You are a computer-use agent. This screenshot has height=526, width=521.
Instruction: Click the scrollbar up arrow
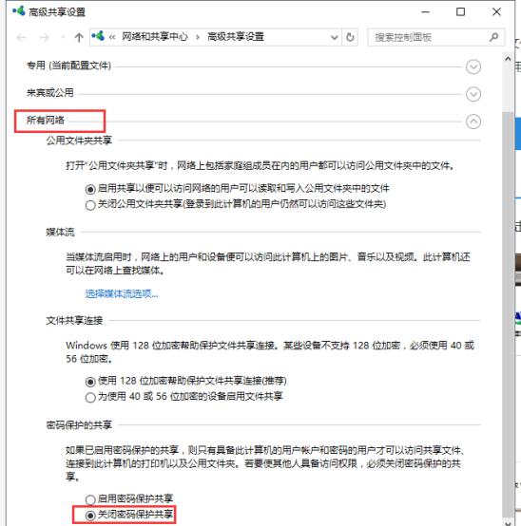(508, 59)
